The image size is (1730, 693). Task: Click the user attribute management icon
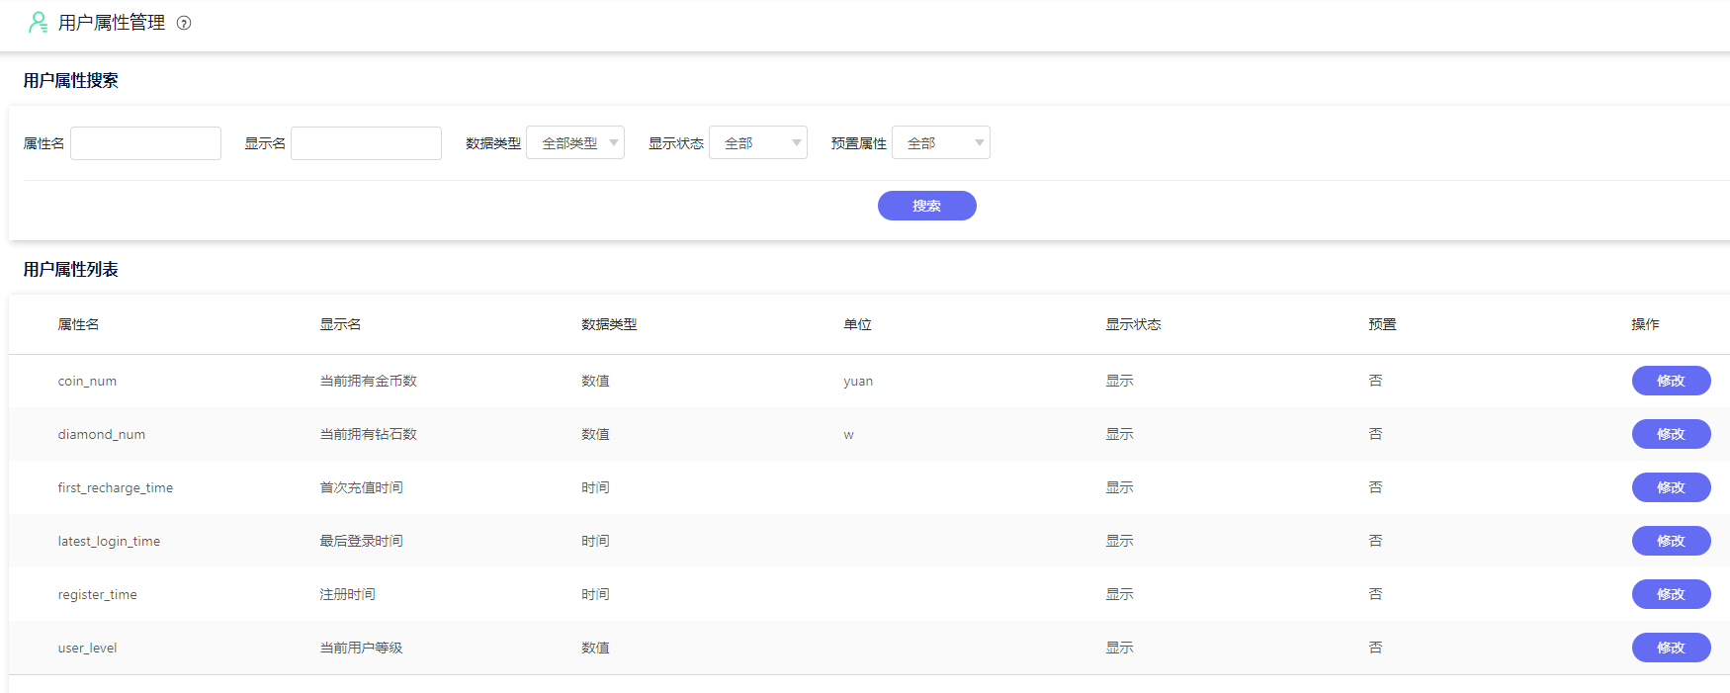(38, 22)
